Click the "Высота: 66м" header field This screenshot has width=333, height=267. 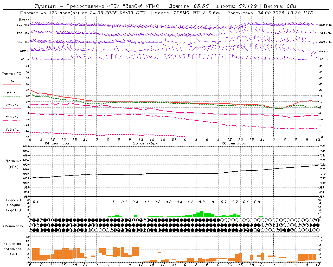coord(280,6)
